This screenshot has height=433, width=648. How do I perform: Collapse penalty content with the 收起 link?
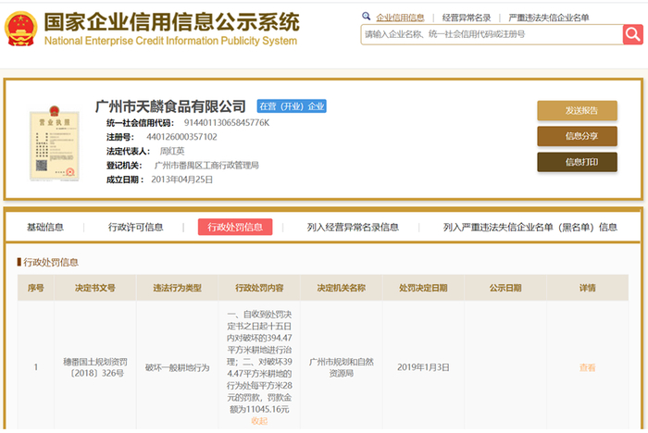click(259, 421)
